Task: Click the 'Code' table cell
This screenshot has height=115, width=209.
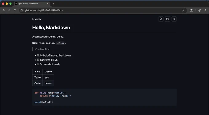Action: click(x=37, y=83)
